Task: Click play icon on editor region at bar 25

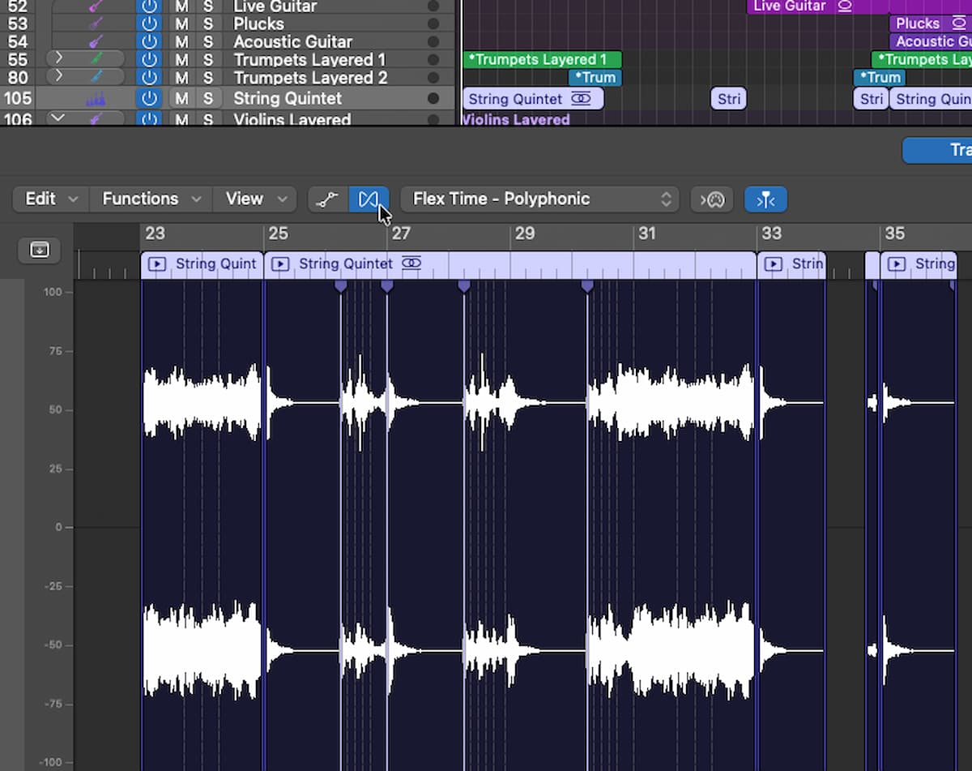Action: click(x=280, y=263)
